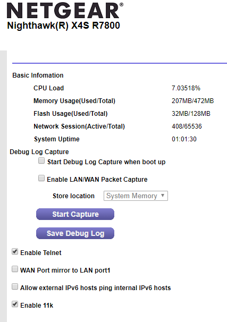Click the Basic Infomation heading
227x322 pixels.
pos(38,75)
